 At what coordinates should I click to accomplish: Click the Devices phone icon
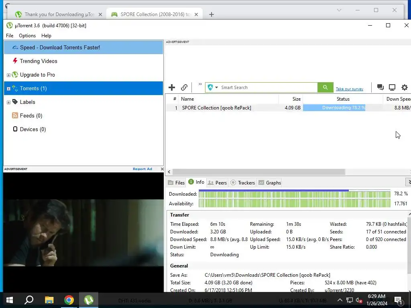[15, 129]
